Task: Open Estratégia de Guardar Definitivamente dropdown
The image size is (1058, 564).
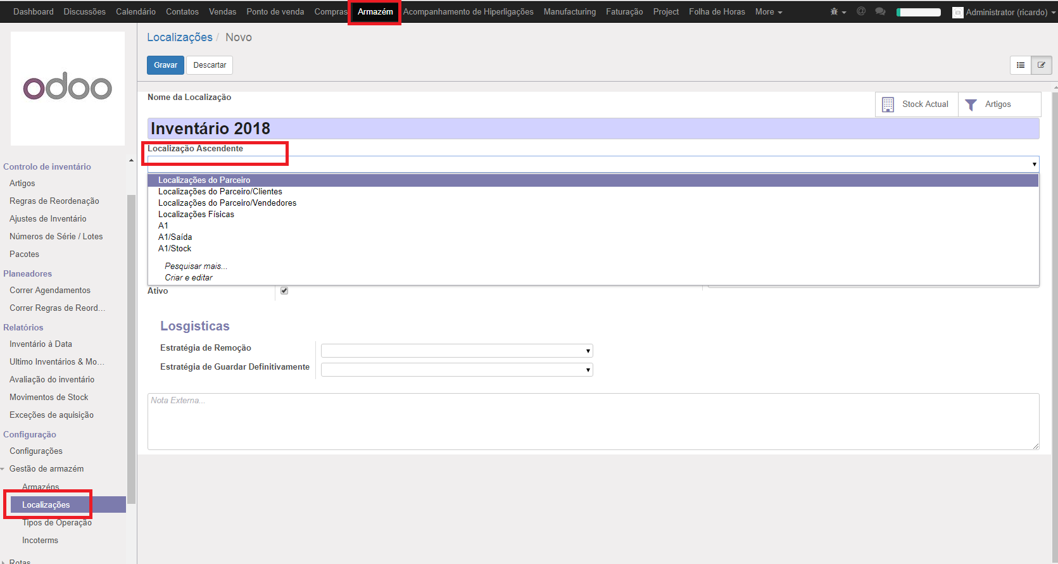Action: (457, 370)
